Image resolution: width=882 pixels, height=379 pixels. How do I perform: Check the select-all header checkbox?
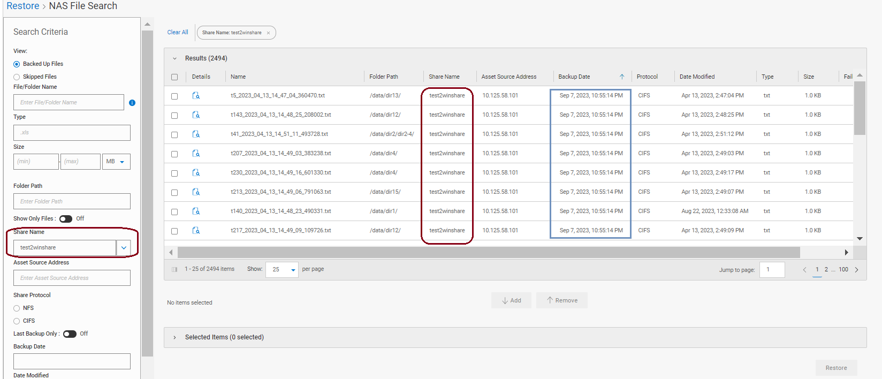coord(174,77)
